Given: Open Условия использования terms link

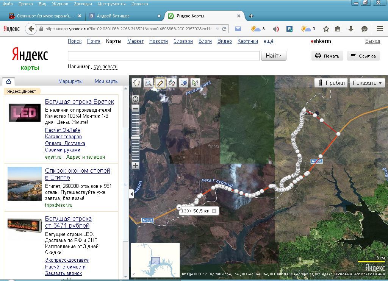Looking at the screenshot, I should 360,274.
